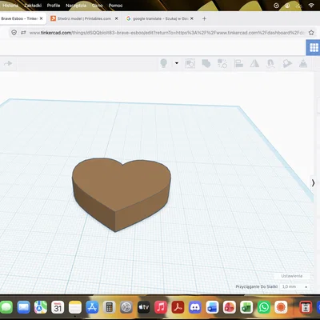Open the Profile menu
This screenshot has width=320, height=320.
click(54, 6)
